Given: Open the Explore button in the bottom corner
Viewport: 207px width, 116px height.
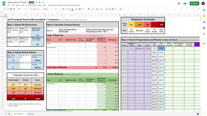Looking at the screenshot, I should click(x=198, y=114).
